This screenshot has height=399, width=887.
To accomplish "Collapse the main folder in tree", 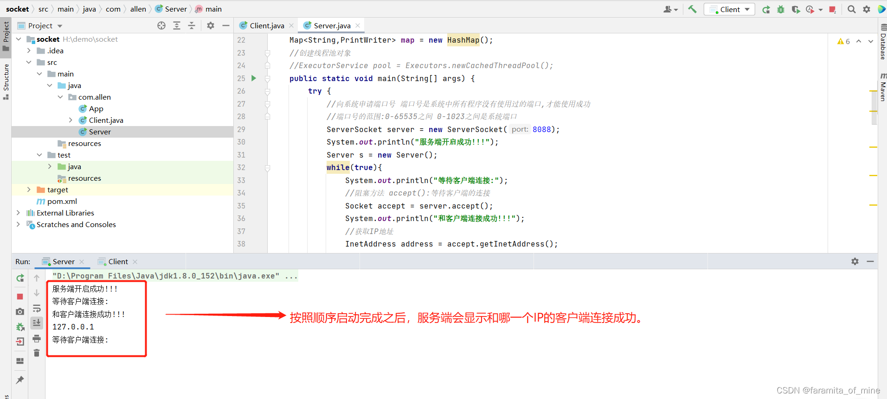I will coord(39,74).
